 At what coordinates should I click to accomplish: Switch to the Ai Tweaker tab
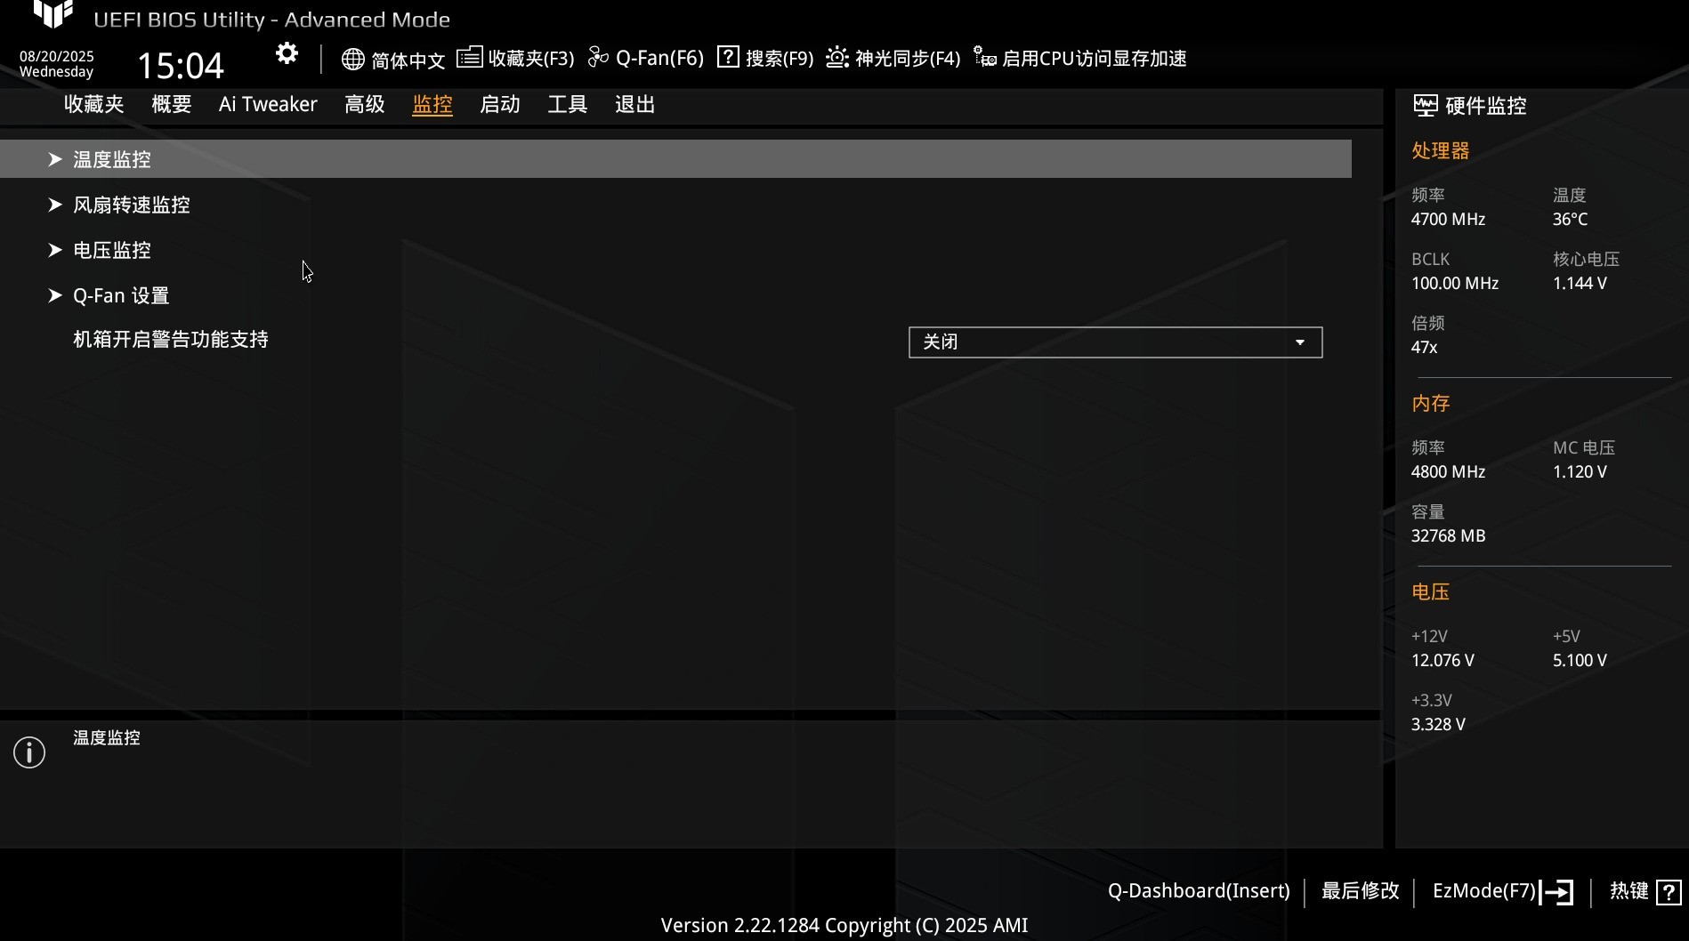tap(268, 104)
